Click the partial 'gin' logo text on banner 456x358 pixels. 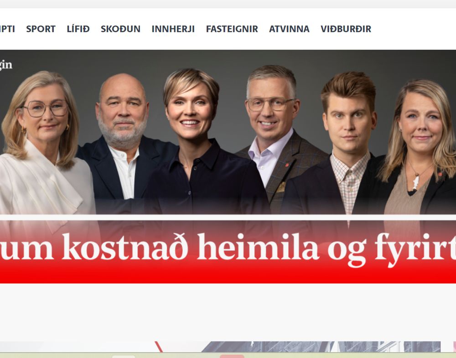click(6, 65)
